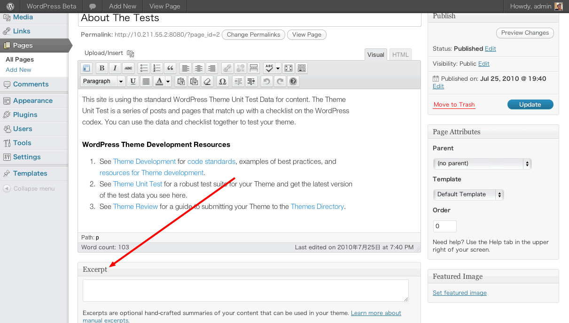Open the Paste from Word tool

coord(194,81)
